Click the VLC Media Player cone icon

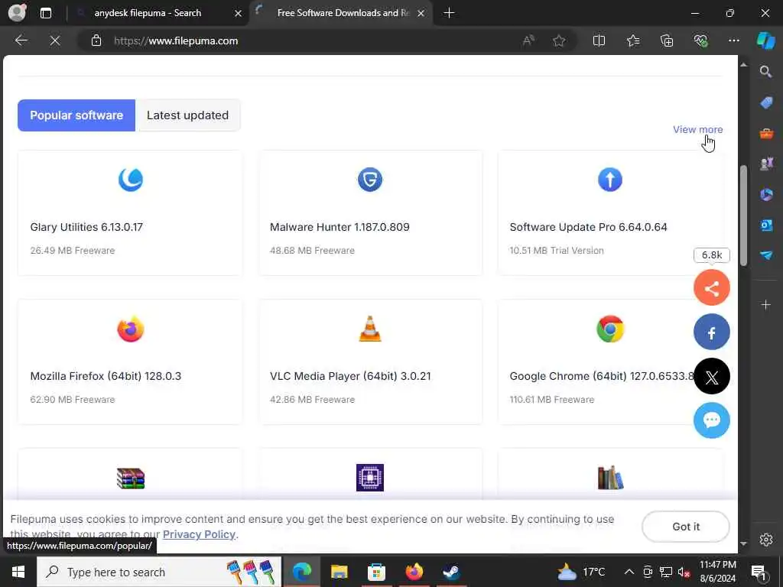coord(370,329)
